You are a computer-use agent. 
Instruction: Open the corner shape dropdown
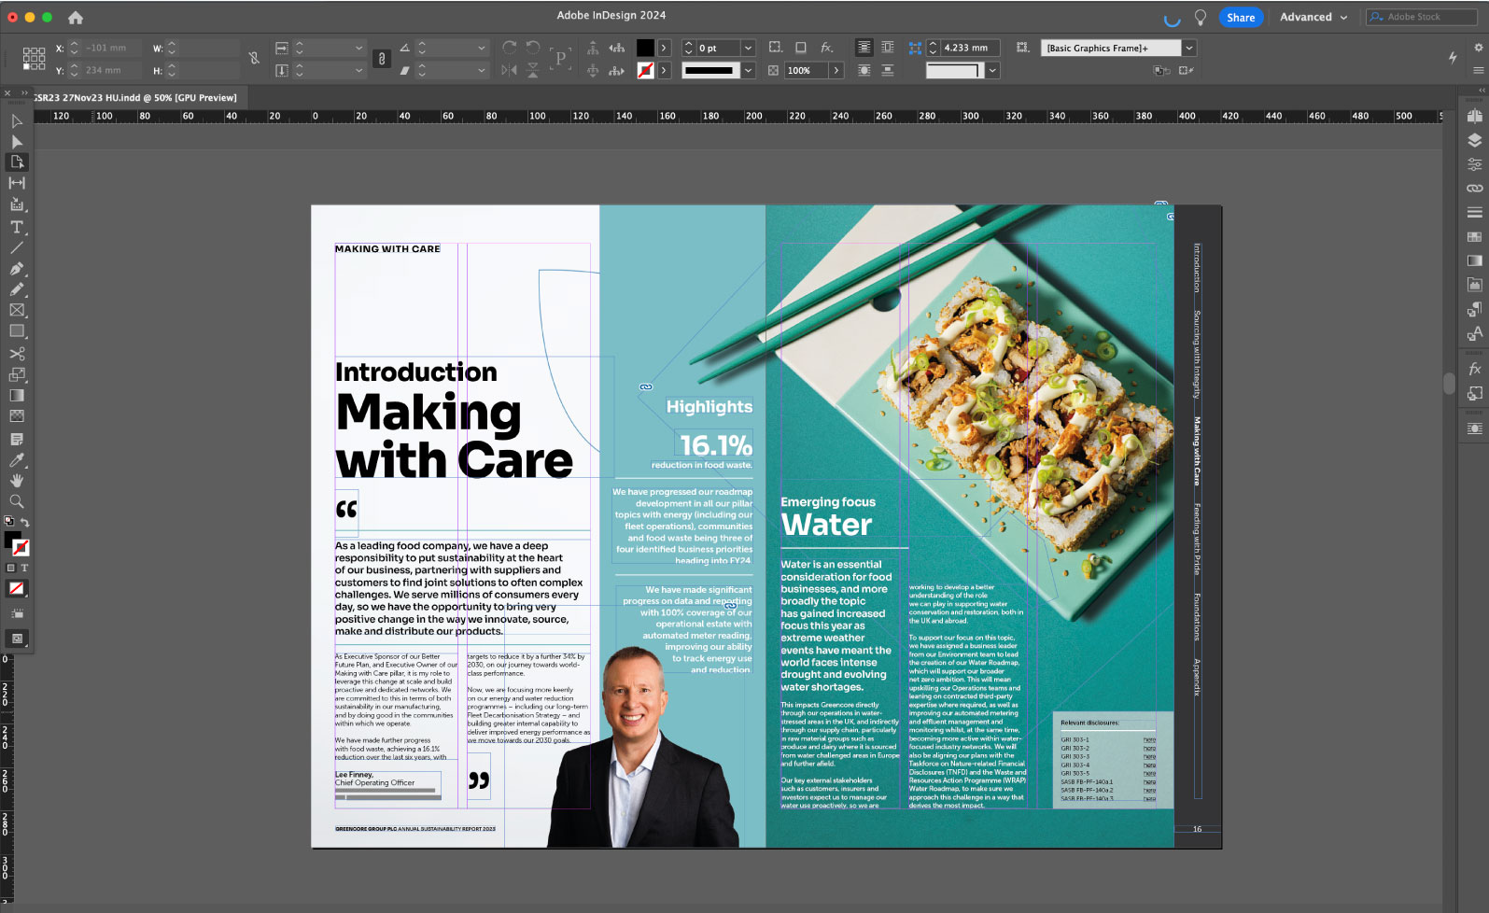[992, 70]
